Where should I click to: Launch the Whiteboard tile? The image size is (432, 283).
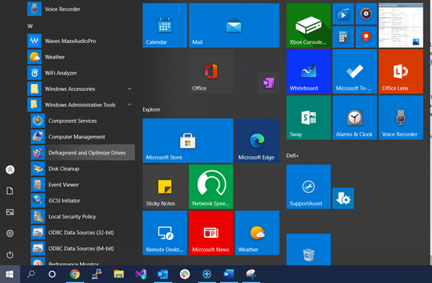(x=308, y=71)
